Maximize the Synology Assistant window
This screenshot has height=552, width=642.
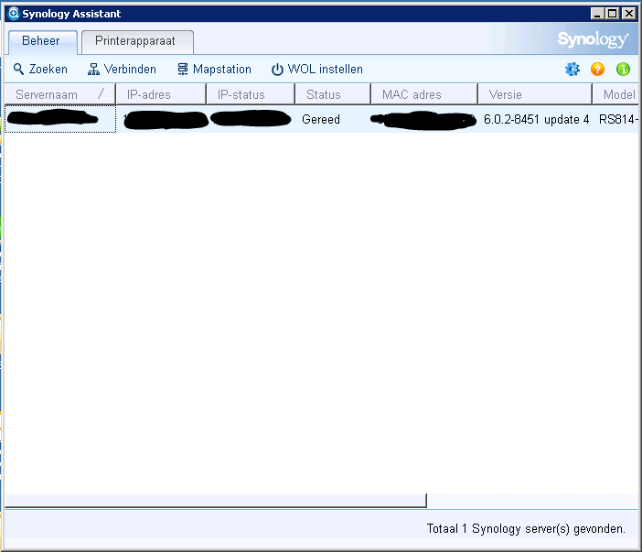(613, 14)
